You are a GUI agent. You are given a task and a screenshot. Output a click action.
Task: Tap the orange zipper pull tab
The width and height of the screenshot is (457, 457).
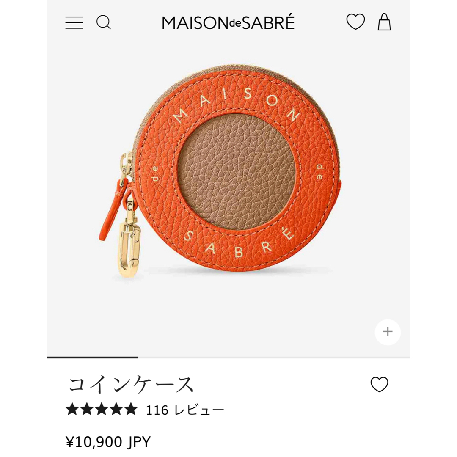click(x=111, y=209)
